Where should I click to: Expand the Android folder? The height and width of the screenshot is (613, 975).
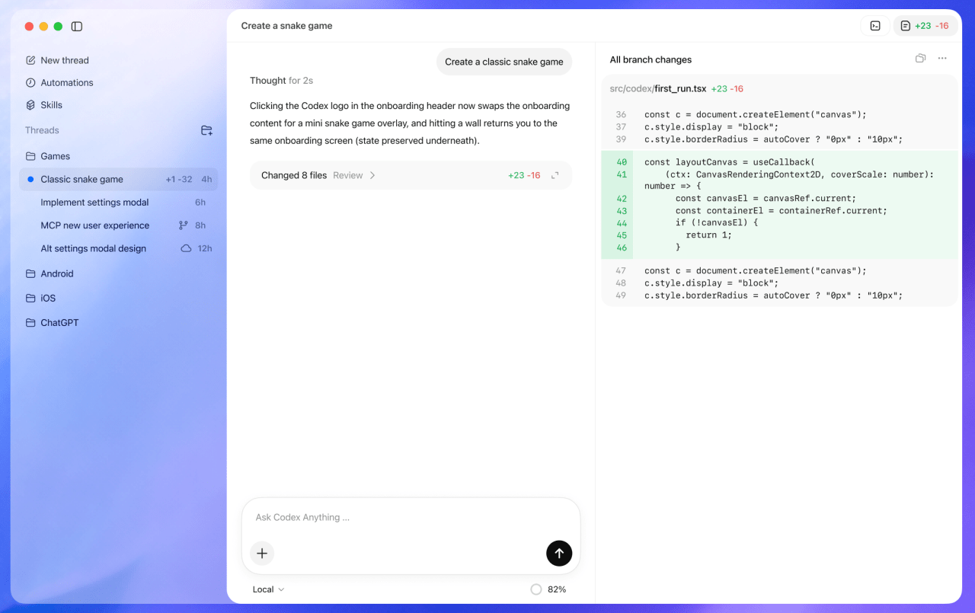pyautogui.click(x=56, y=273)
